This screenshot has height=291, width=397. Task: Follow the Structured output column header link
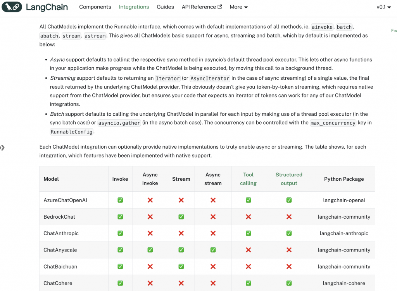pos(289,179)
